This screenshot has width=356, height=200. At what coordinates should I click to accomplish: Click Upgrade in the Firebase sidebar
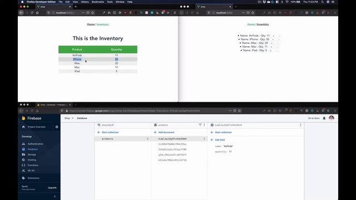coord(52,188)
